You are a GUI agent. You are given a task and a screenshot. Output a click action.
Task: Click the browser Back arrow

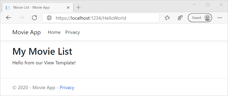point(8,18)
